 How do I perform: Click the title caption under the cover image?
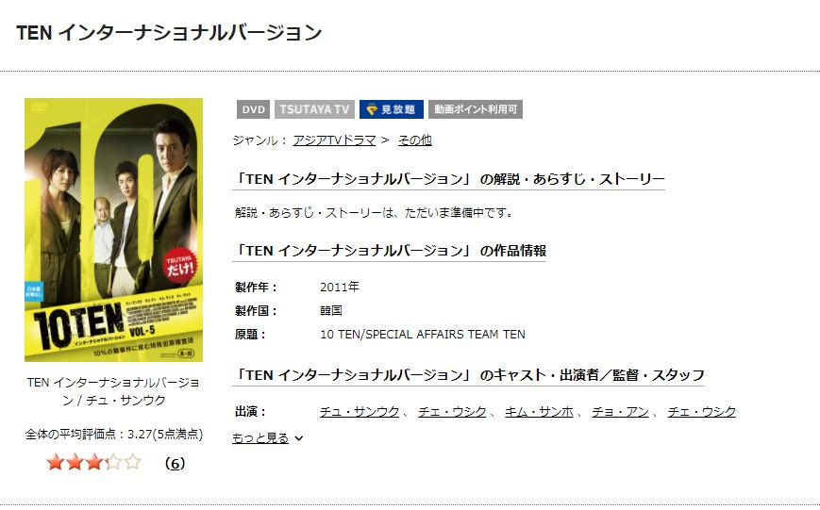click(x=113, y=391)
